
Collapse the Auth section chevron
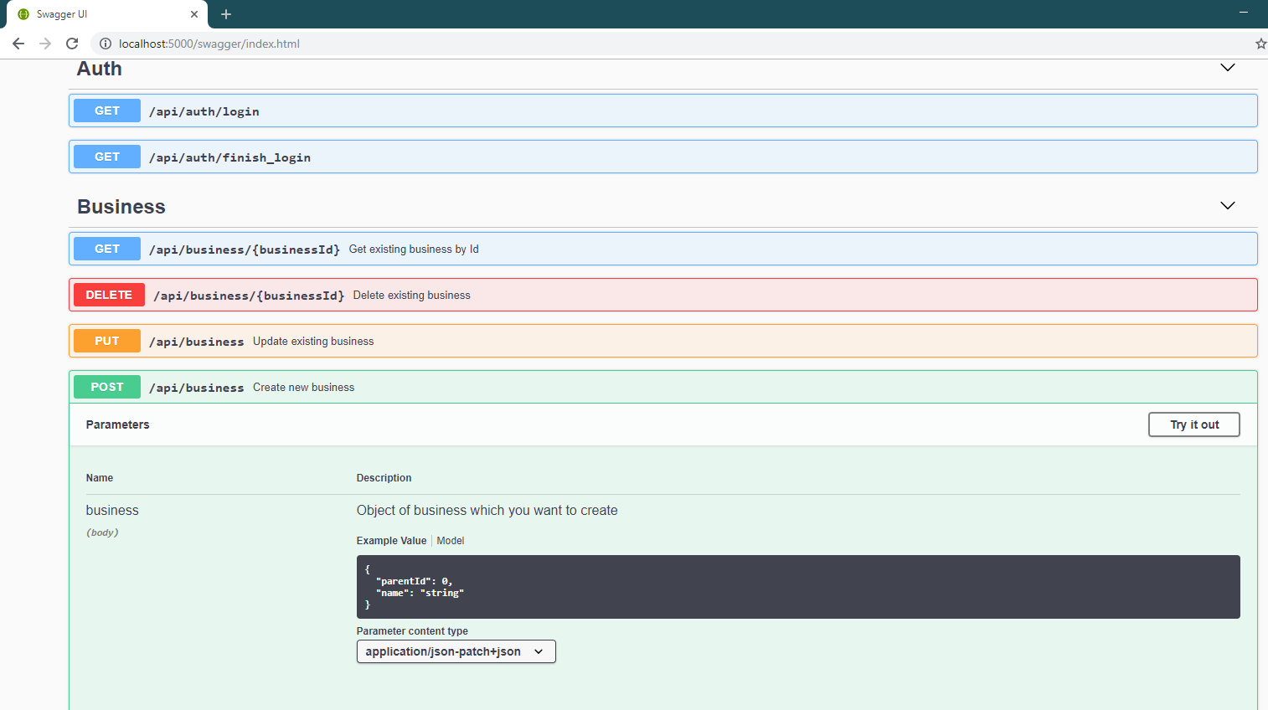tap(1228, 68)
